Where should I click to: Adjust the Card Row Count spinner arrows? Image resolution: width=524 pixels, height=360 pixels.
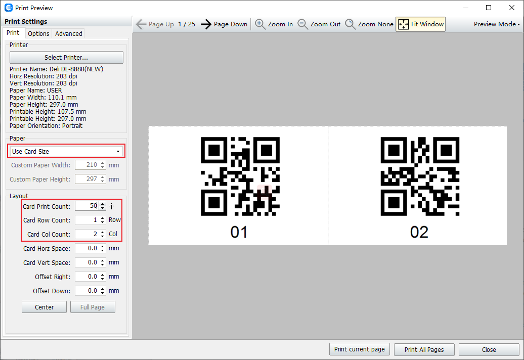click(x=103, y=220)
